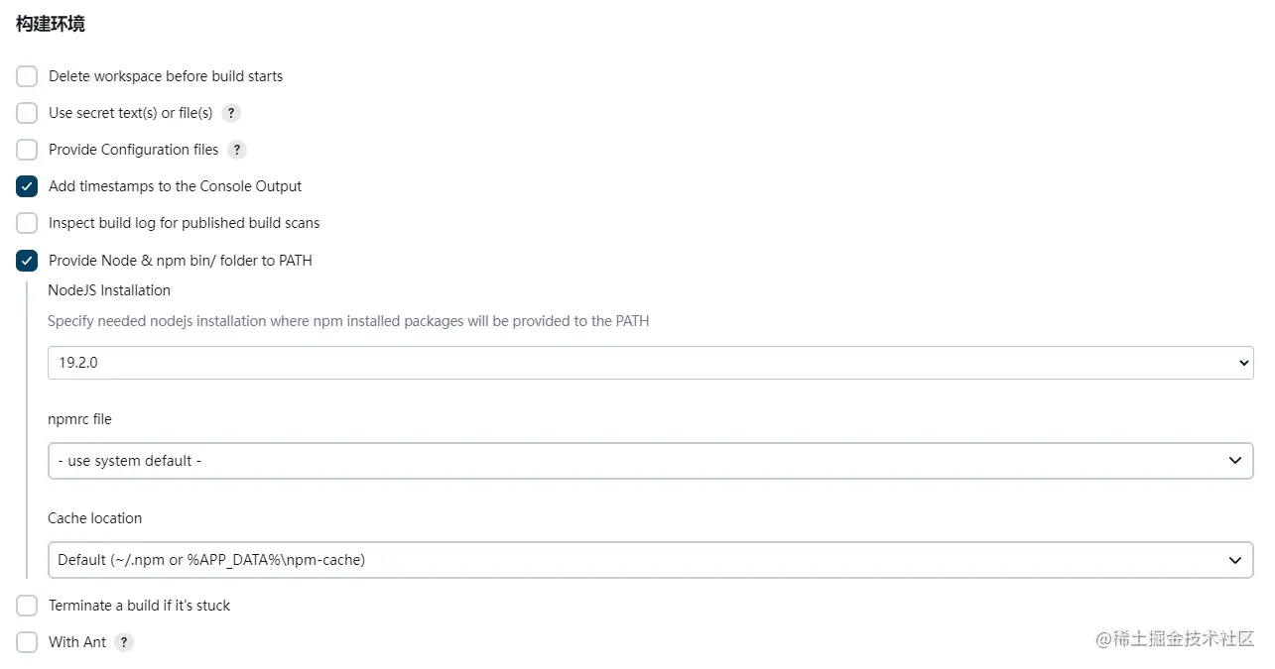This screenshot has width=1275, height=669.
Task: Open help for Provide Configuration files
Action: coord(236,150)
